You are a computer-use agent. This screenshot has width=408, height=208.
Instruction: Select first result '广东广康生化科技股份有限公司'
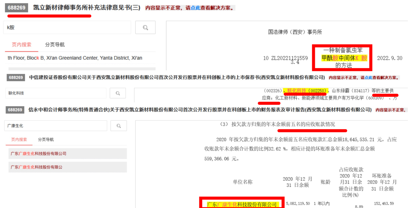click(x=68, y=154)
